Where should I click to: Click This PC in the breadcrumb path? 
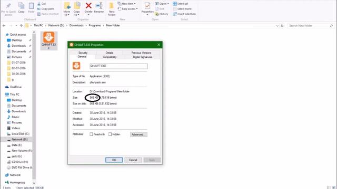[x=38, y=25]
